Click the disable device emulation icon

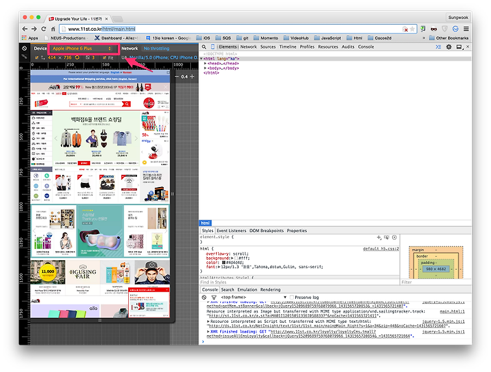(24, 48)
